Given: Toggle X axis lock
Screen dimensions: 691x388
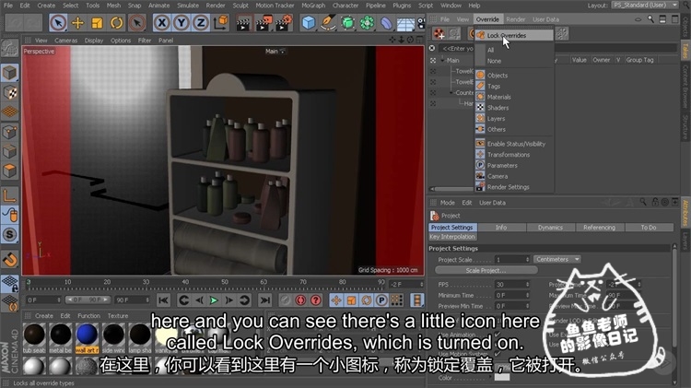Looking at the screenshot, I should [x=162, y=22].
